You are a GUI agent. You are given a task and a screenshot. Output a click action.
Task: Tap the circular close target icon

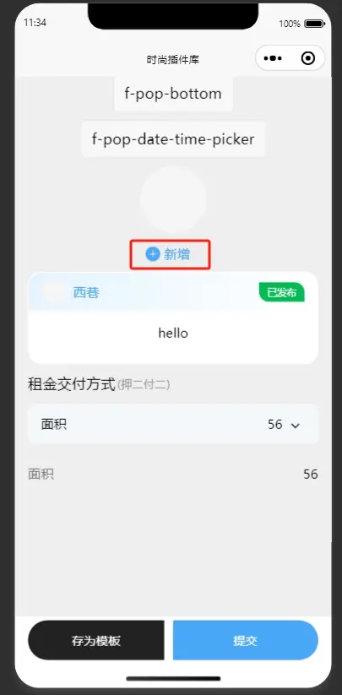(x=308, y=58)
